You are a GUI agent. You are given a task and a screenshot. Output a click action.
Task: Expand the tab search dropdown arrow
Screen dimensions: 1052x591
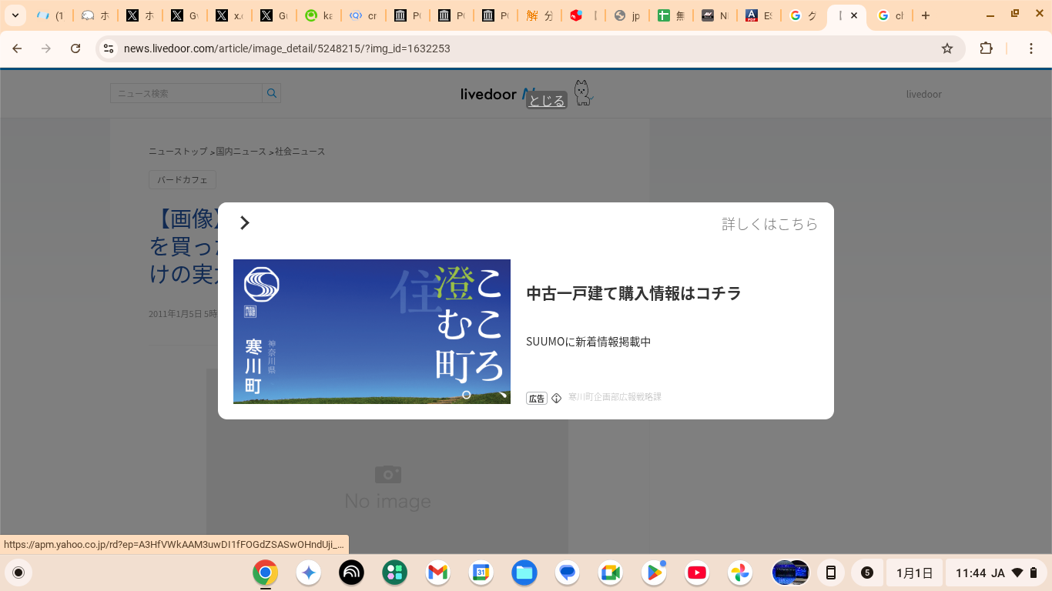point(15,15)
